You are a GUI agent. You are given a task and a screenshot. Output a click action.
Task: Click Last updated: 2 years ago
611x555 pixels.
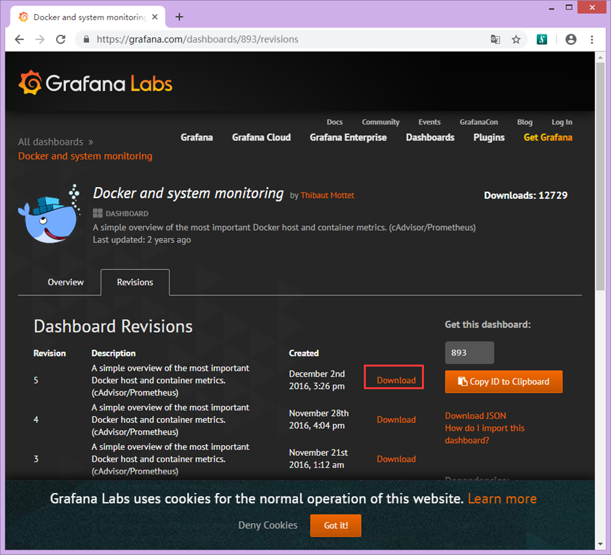pyautogui.click(x=142, y=240)
